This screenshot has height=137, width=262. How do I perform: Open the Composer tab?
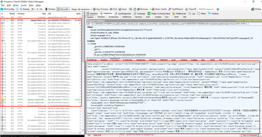point(140,13)
